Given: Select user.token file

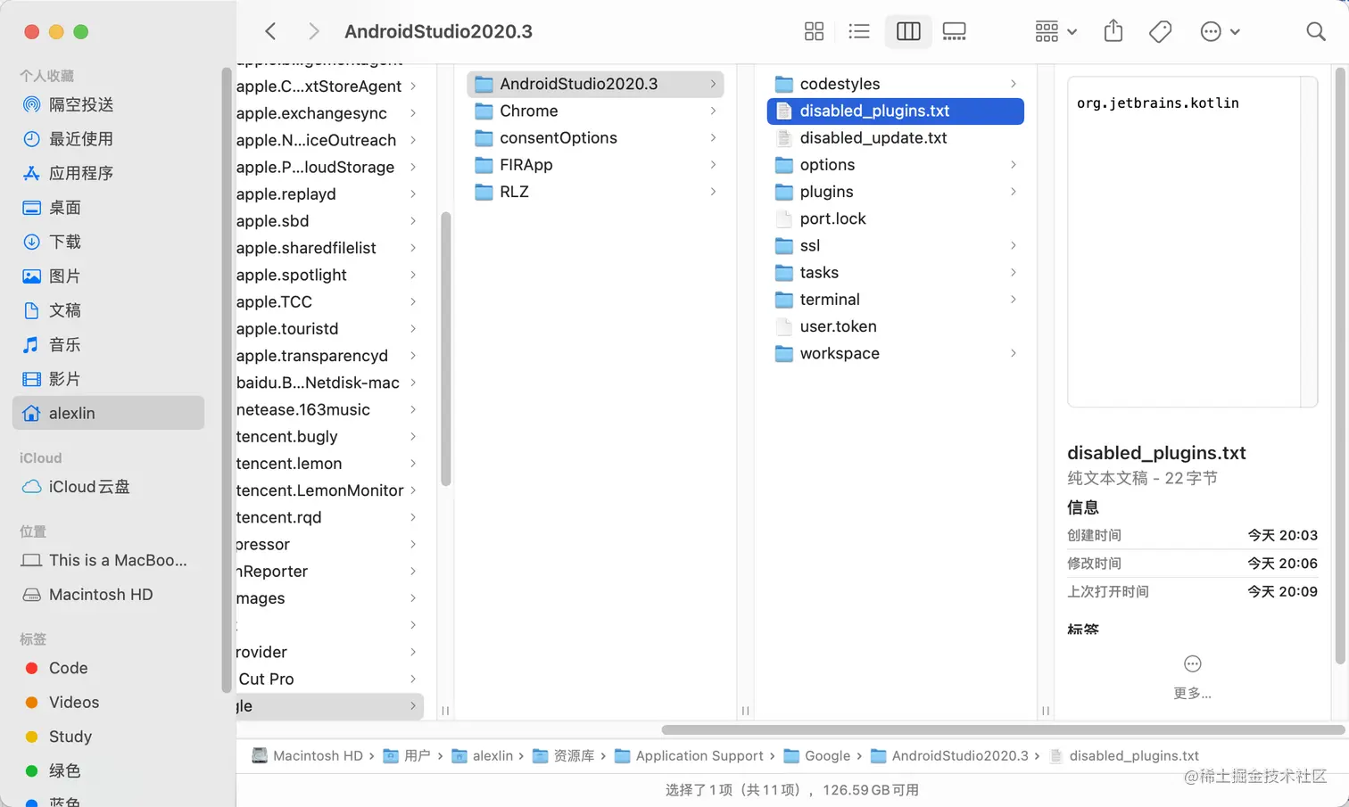Looking at the screenshot, I should click(x=896, y=326).
